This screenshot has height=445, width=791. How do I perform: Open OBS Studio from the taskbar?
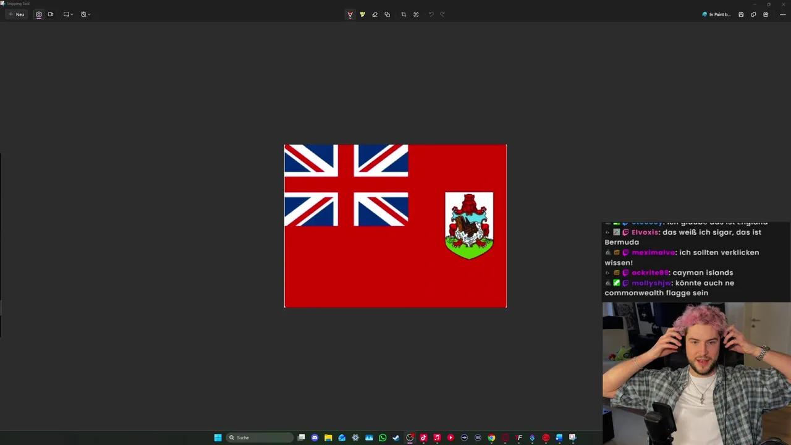coord(410,438)
